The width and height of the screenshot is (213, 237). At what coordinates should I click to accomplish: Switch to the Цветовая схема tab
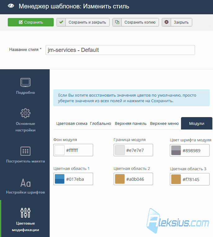pyautogui.click(x=72, y=124)
